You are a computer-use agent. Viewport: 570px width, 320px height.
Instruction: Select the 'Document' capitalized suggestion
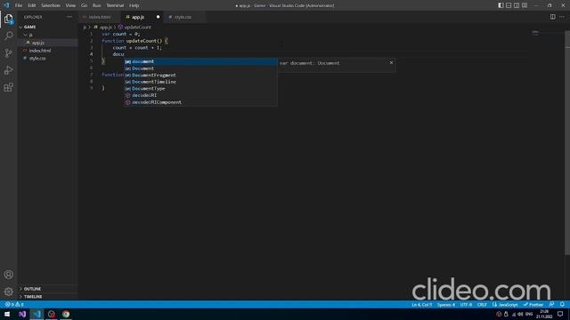(x=200, y=68)
